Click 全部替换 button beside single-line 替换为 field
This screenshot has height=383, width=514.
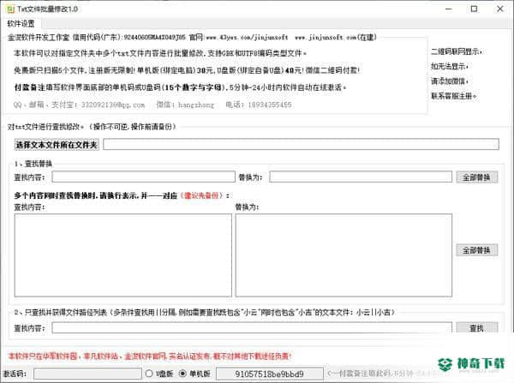pyautogui.click(x=476, y=177)
